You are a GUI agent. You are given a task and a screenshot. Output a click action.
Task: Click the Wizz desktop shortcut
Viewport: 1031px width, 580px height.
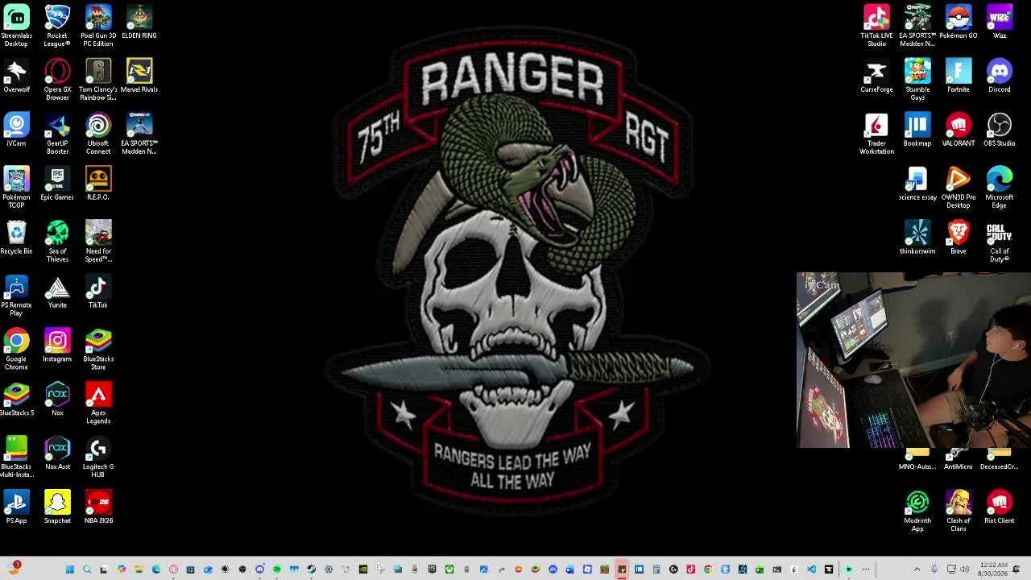click(x=1000, y=23)
